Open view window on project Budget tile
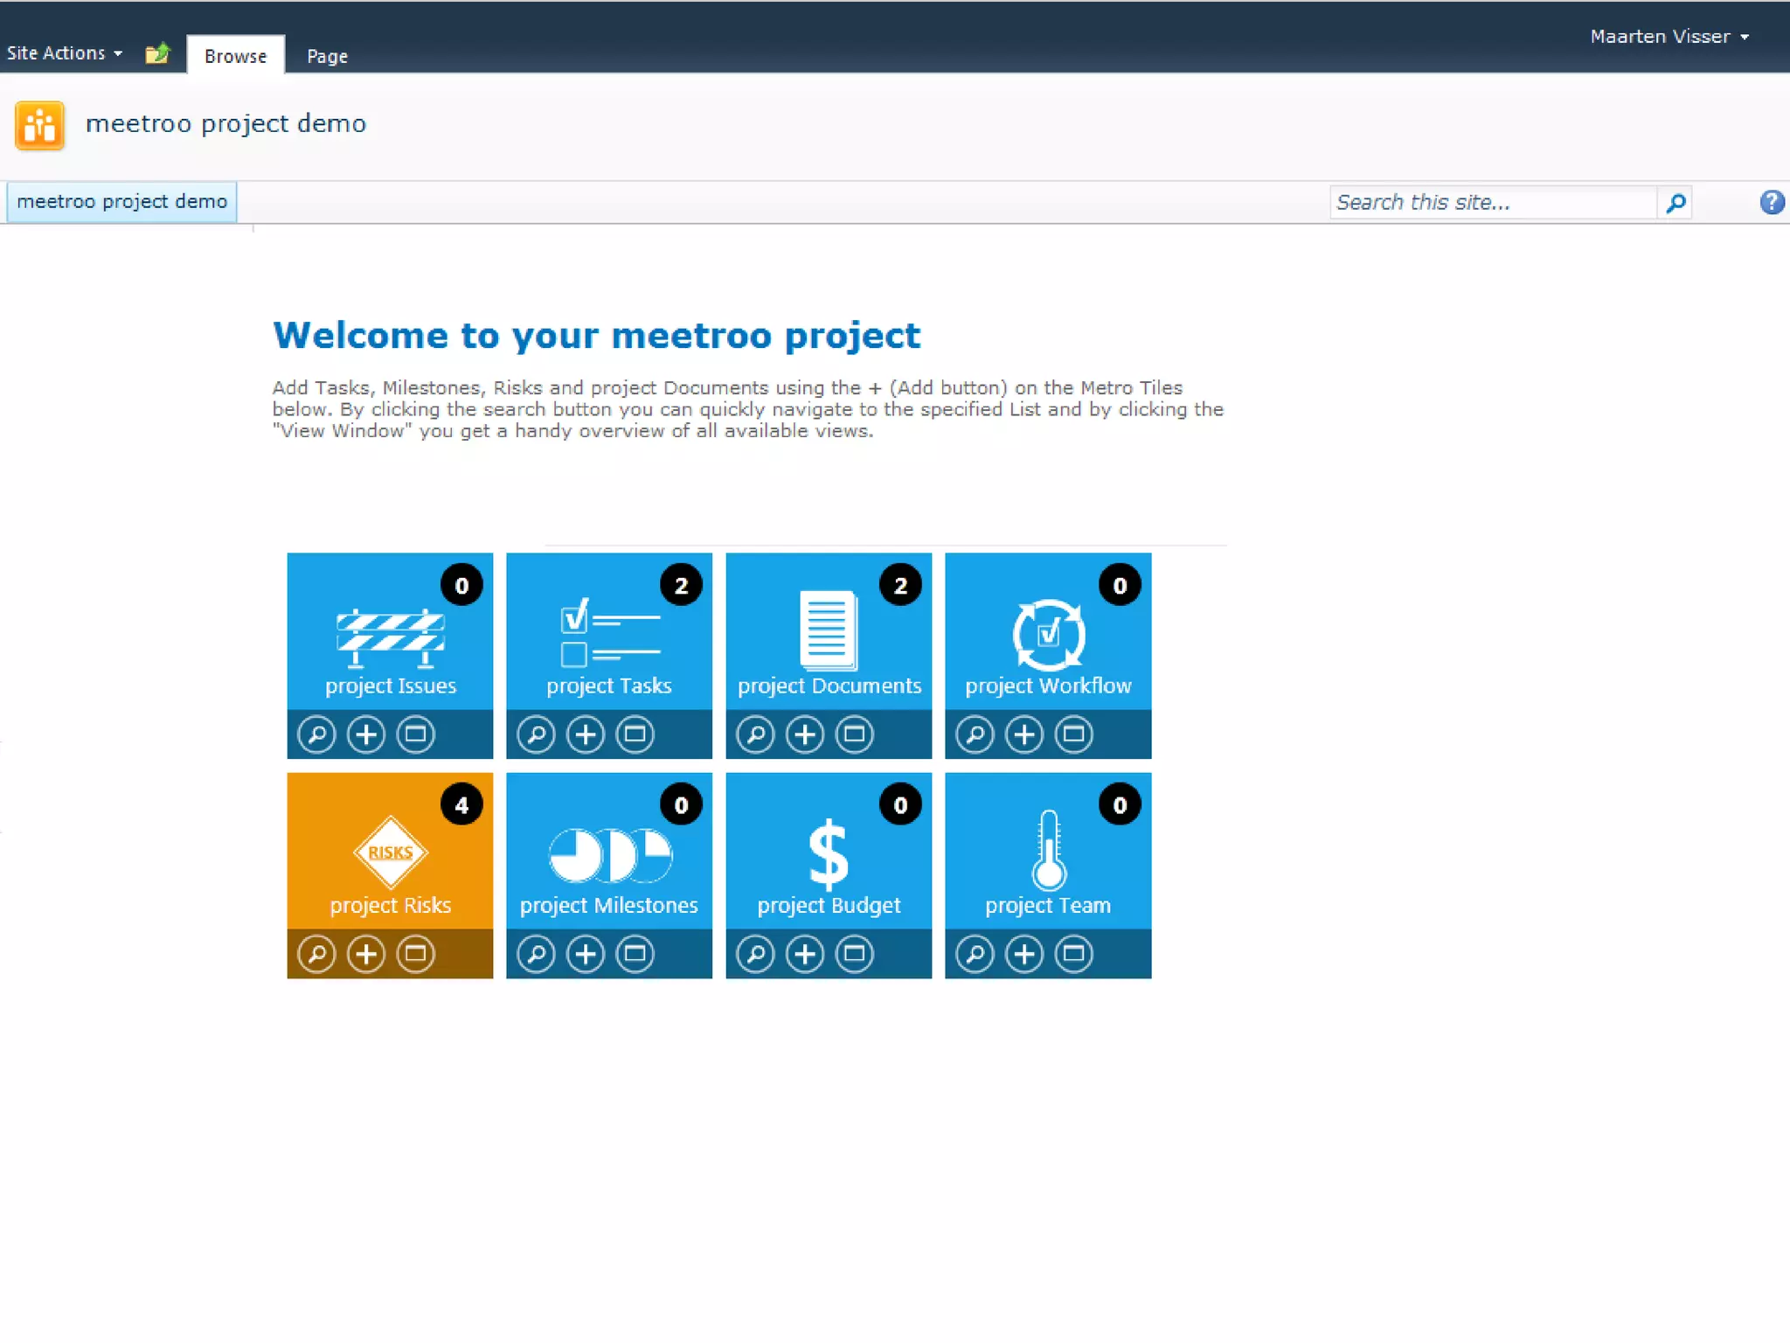Screen dimensions: 1790x1343 [854, 954]
